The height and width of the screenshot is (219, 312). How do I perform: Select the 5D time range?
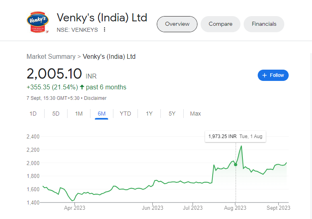[56, 114]
